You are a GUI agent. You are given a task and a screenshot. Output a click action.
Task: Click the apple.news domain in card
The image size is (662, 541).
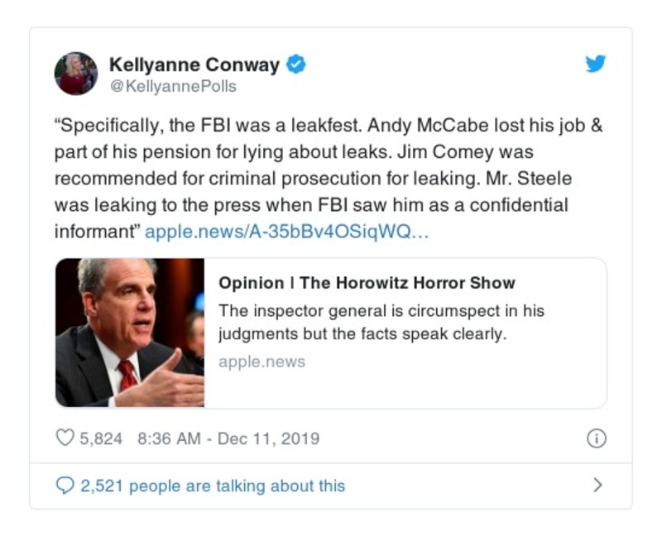pos(261,361)
